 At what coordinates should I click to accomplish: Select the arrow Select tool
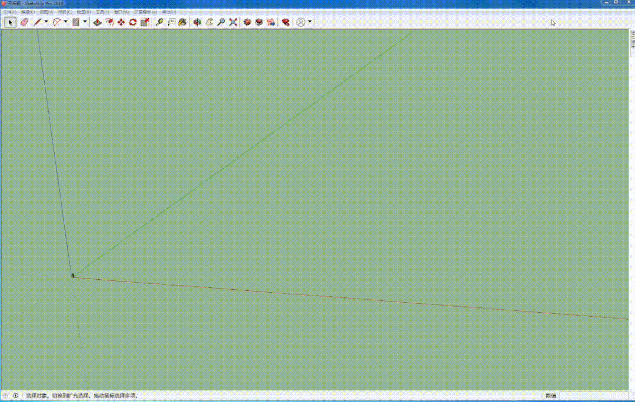[10, 22]
